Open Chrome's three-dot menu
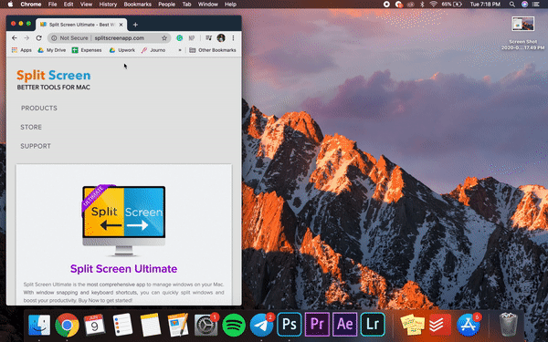Viewport: 548px width, 342px height. point(233,38)
